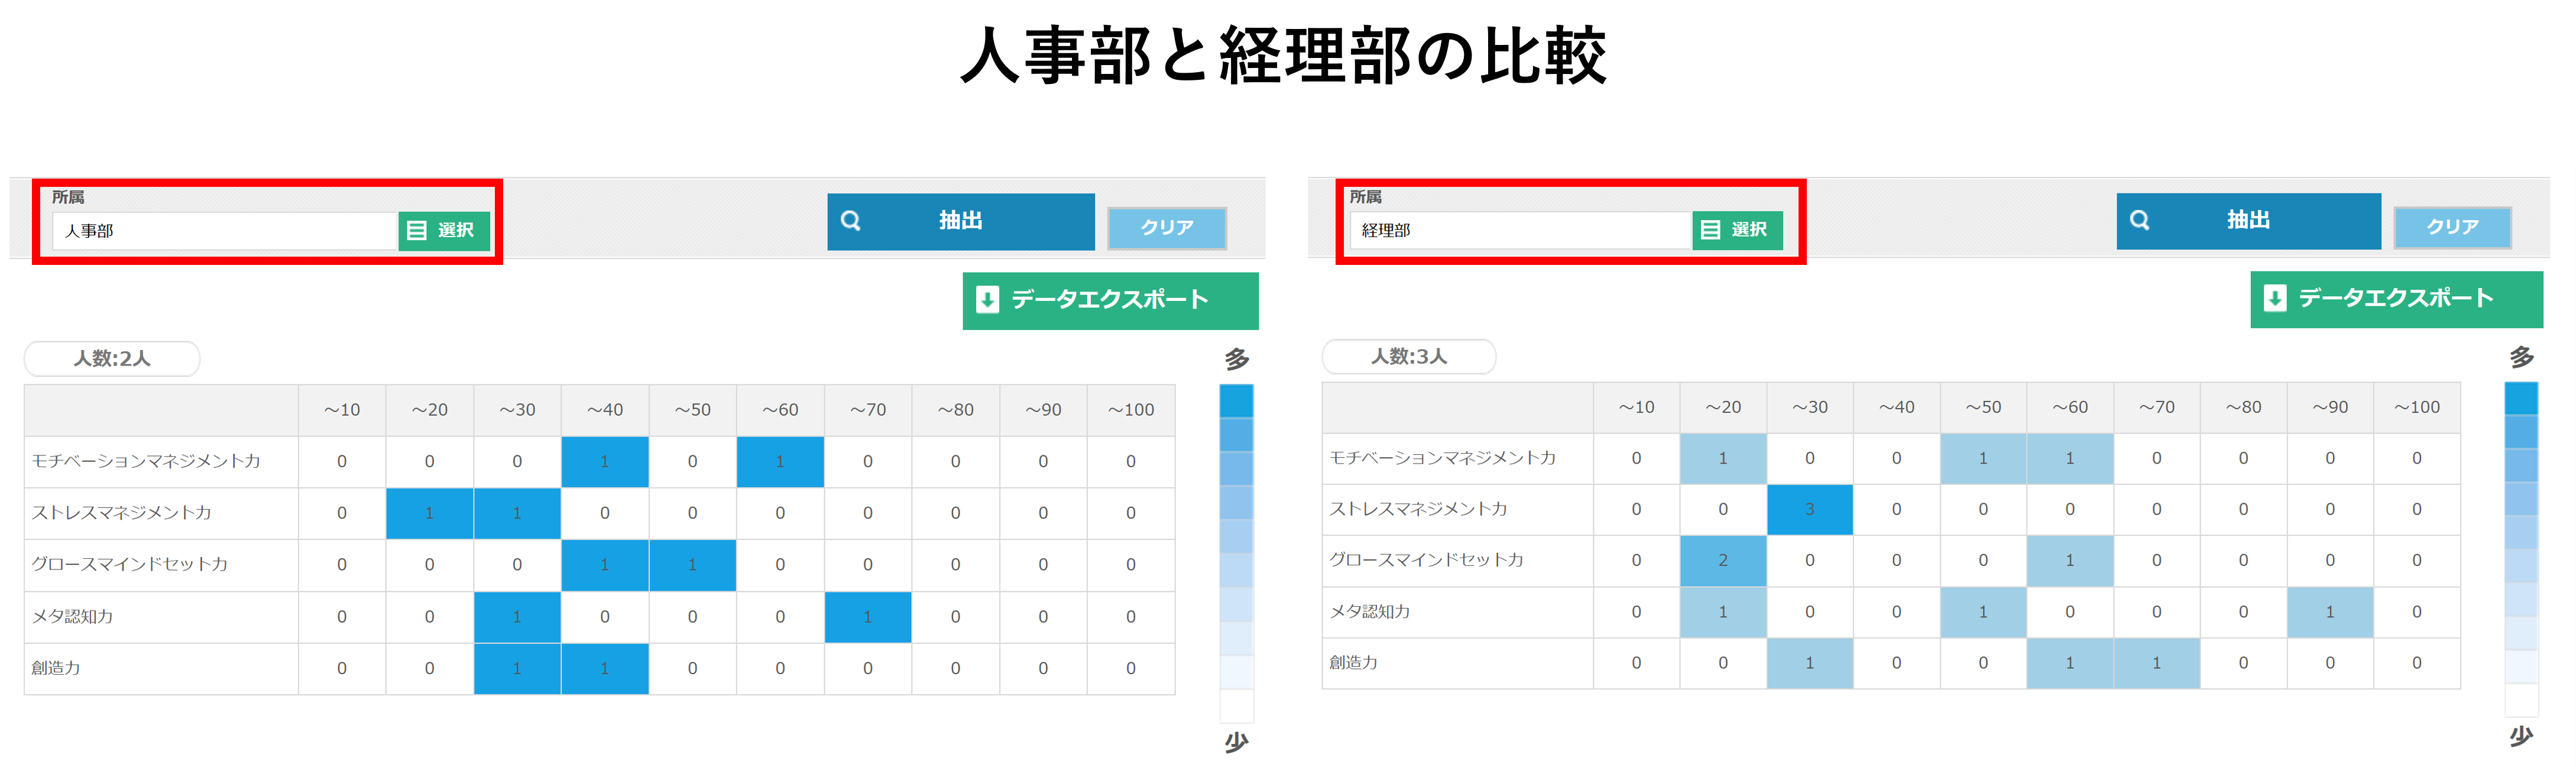Click the 抽出 button for 人事部
The image size is (2576, 767).
coord(961,221)
